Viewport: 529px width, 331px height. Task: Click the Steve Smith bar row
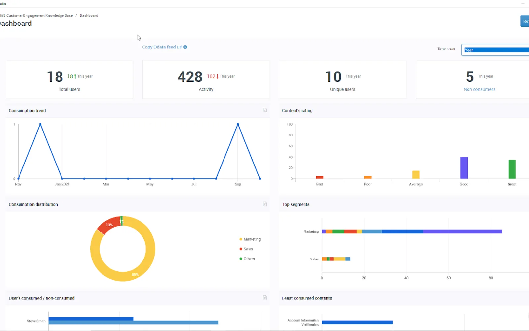[x=133, y=321]
